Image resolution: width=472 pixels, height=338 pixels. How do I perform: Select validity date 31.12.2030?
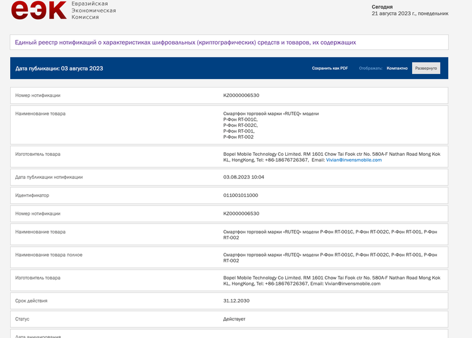point(237,301)
